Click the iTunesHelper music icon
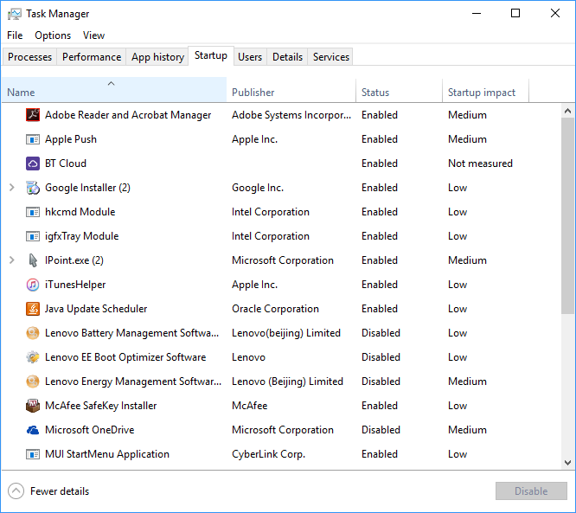 pyautogui.click(x=33, y=285)
